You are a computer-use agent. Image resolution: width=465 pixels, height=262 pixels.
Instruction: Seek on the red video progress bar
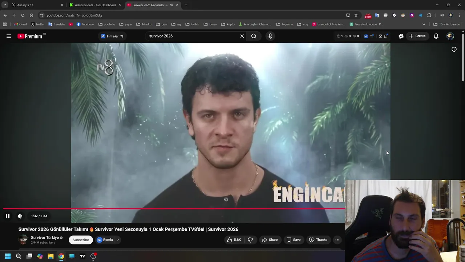pyautogui.click(x=174, y=209)
